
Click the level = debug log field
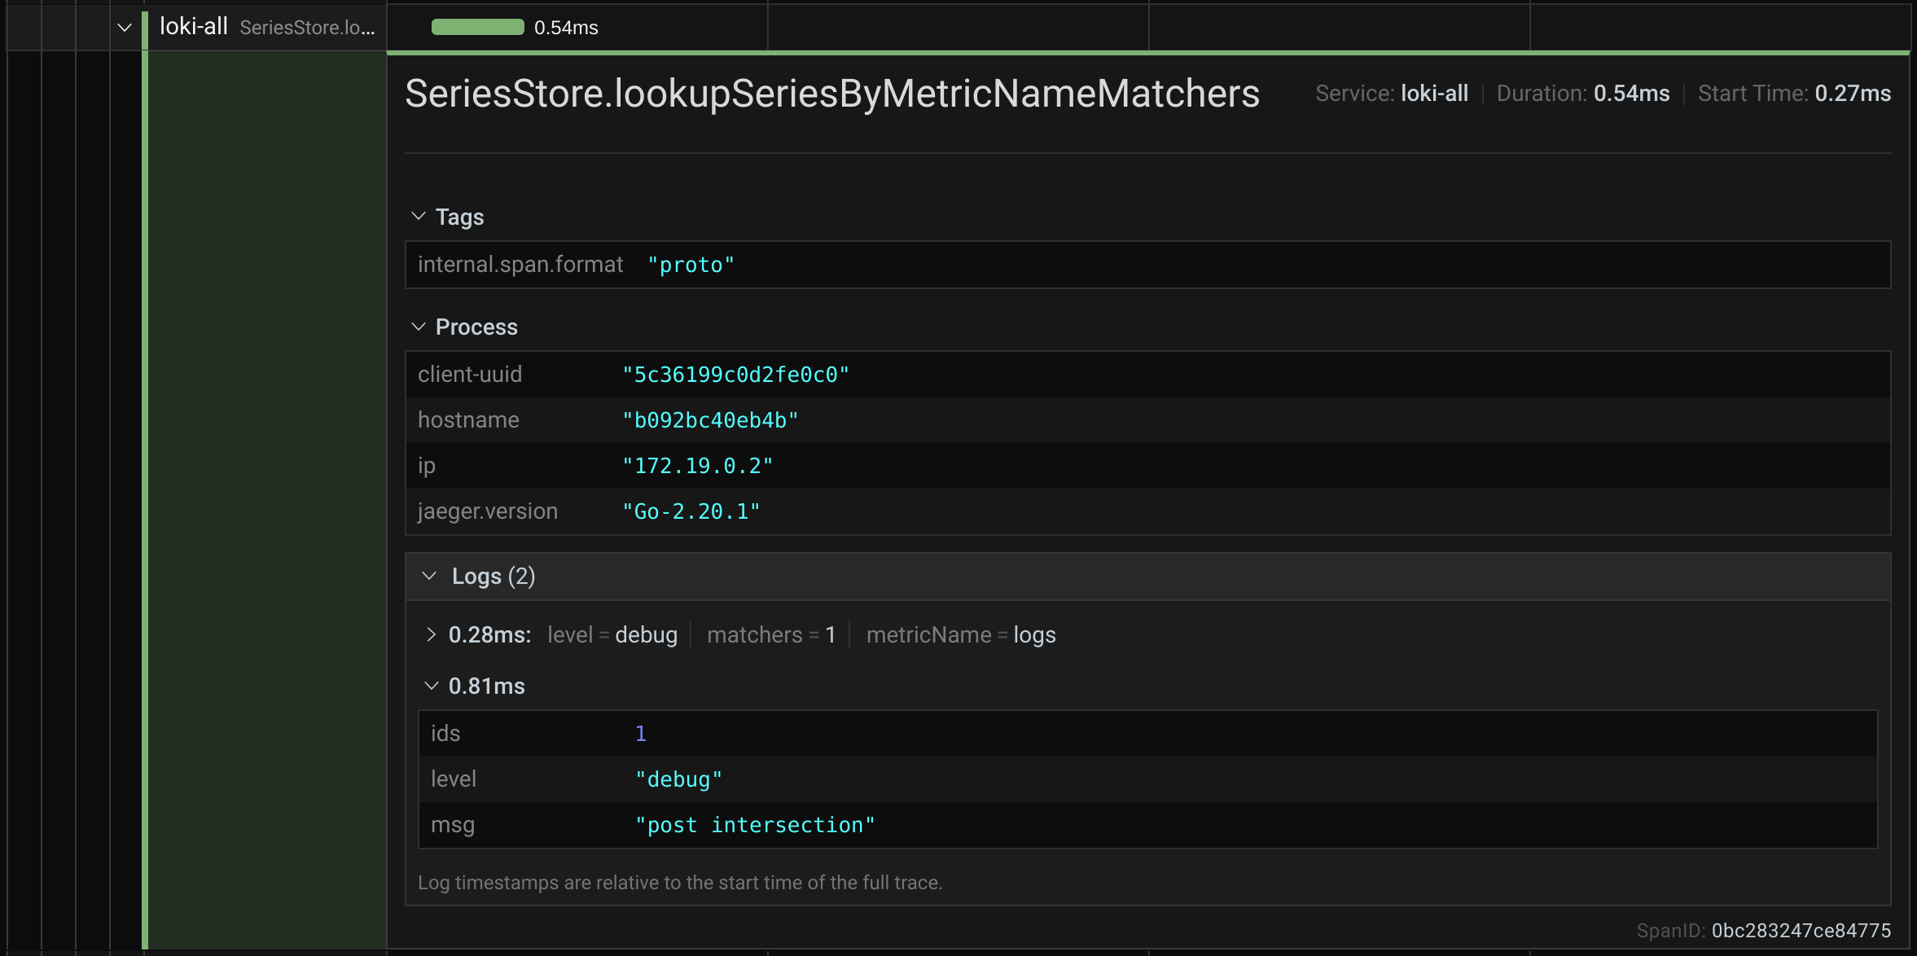612,634
